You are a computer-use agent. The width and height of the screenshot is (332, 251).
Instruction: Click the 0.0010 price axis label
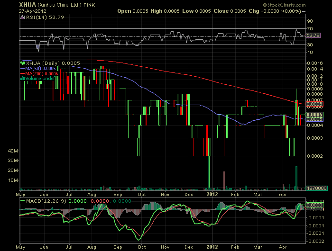click(314, 84)
